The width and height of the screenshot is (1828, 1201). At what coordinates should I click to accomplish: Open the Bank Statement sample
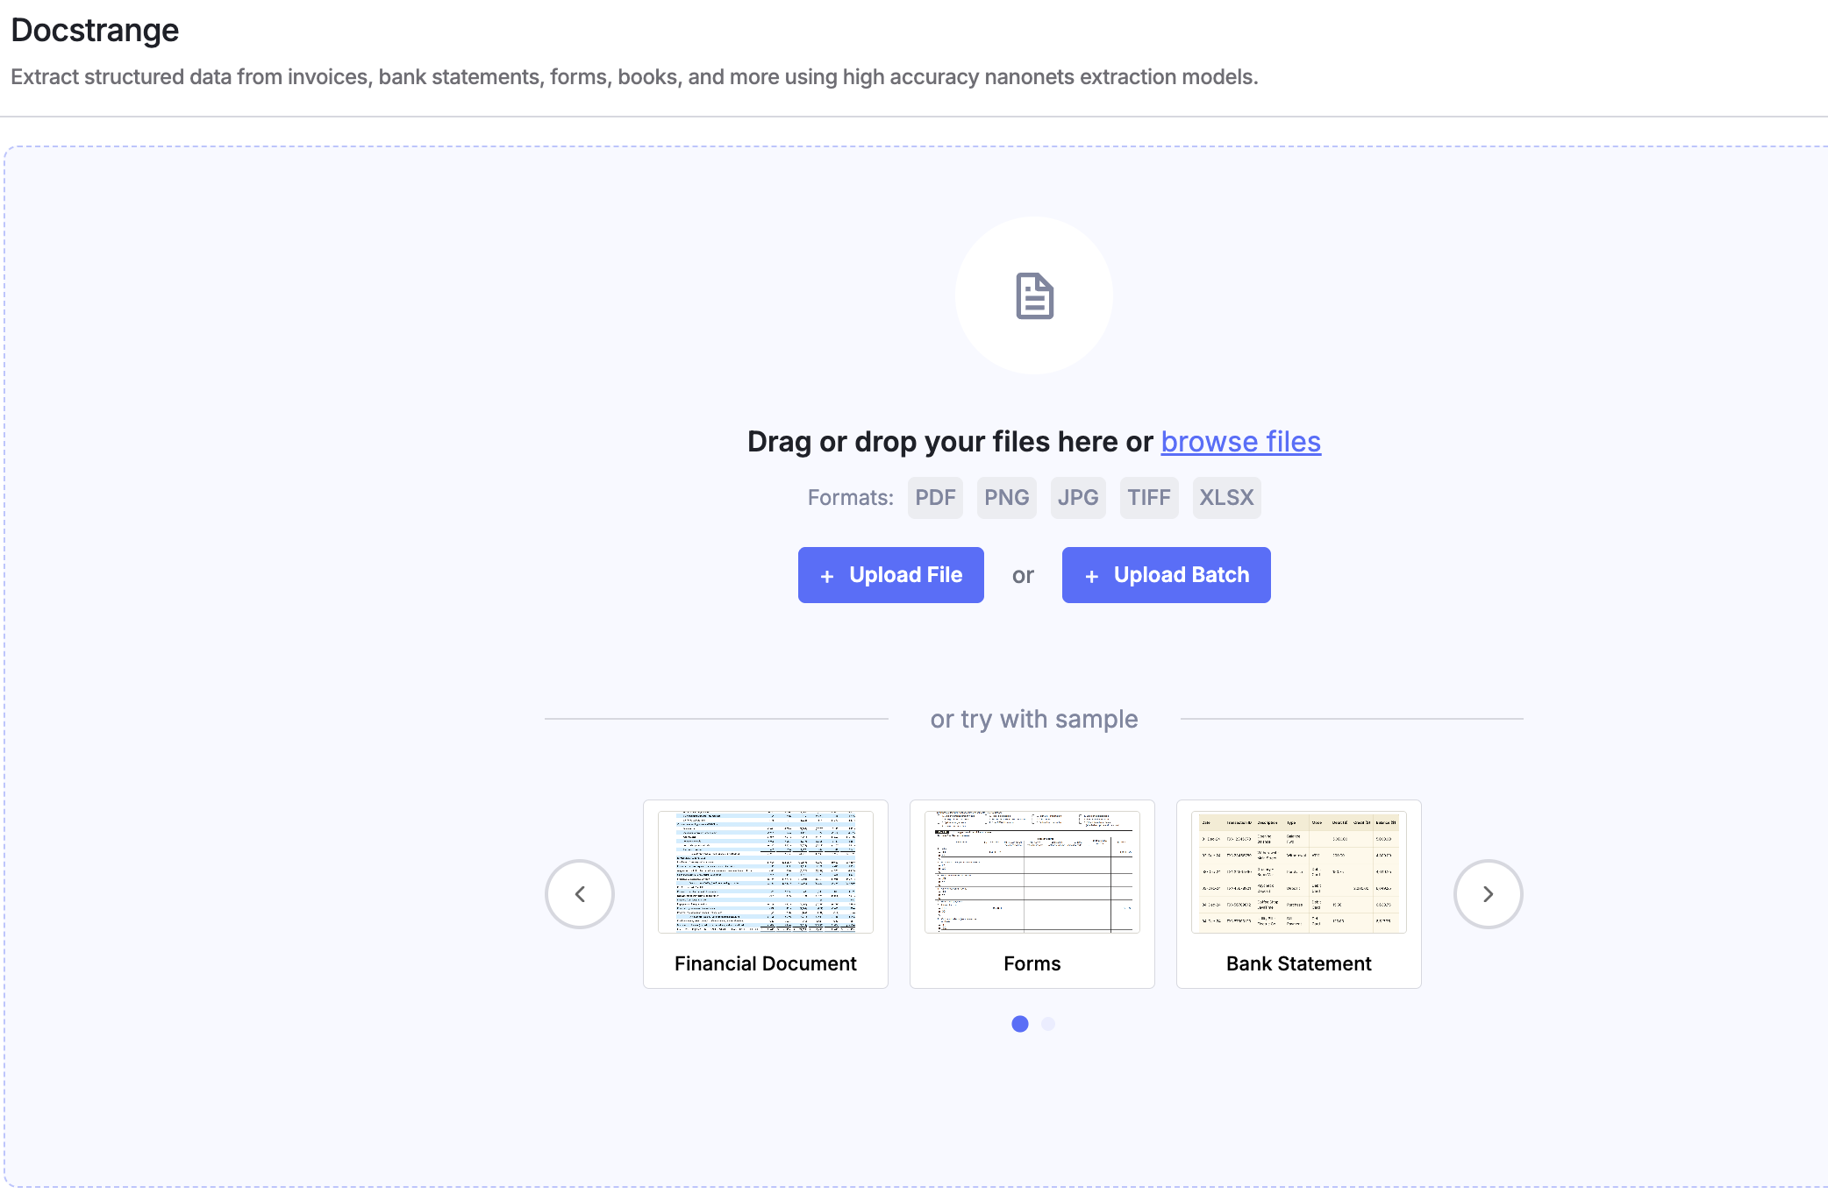pyautogui.click(x=1298, y=894)
